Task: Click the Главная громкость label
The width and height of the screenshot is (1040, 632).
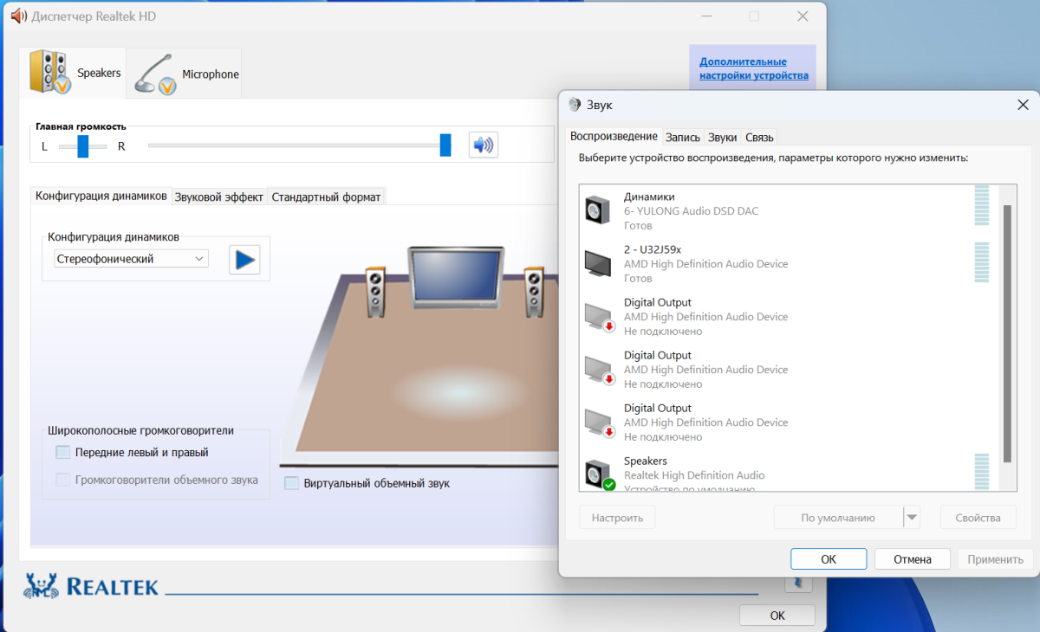Action: click(81, 126)
